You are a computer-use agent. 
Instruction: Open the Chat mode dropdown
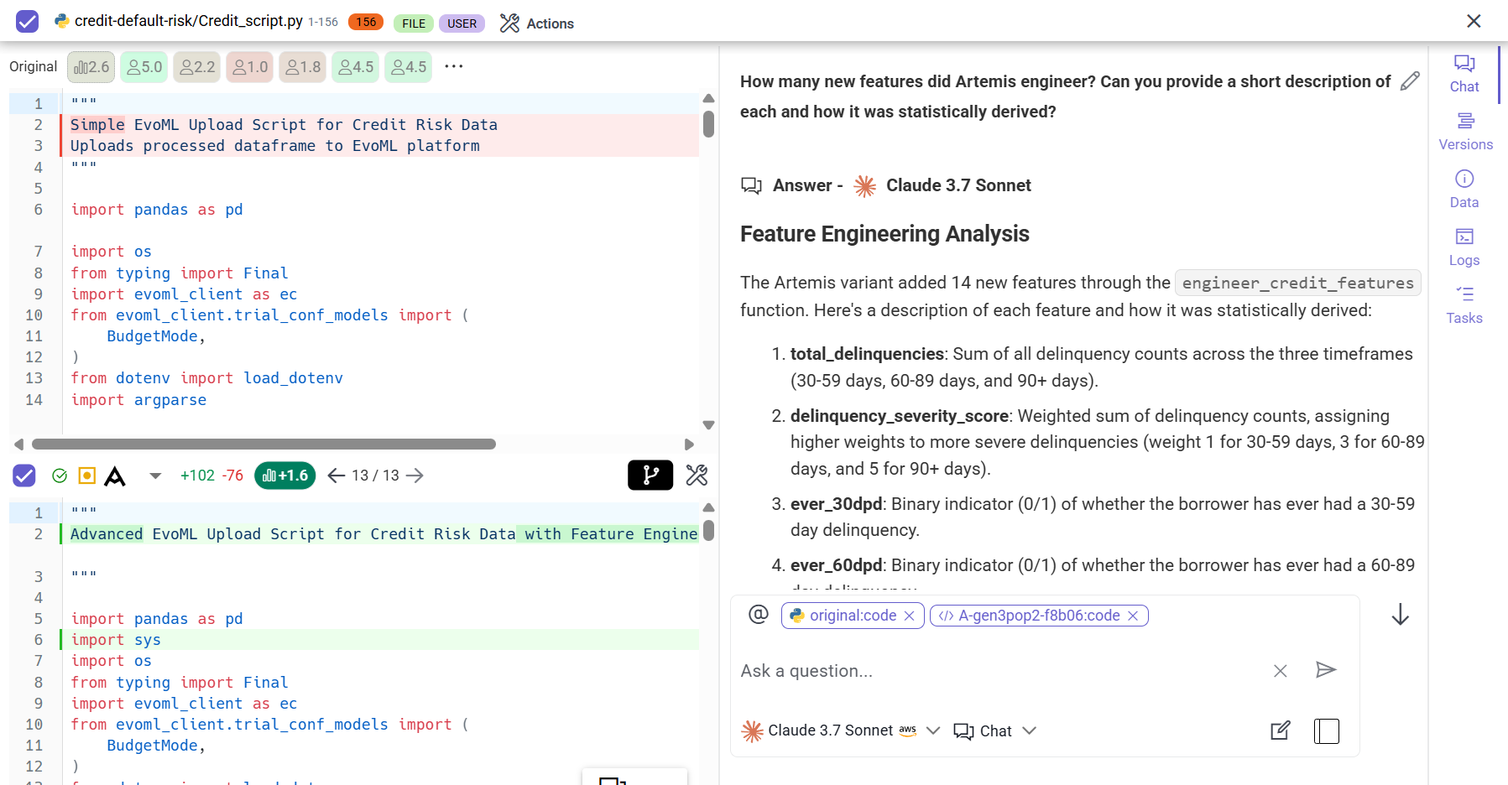(995, 730)
